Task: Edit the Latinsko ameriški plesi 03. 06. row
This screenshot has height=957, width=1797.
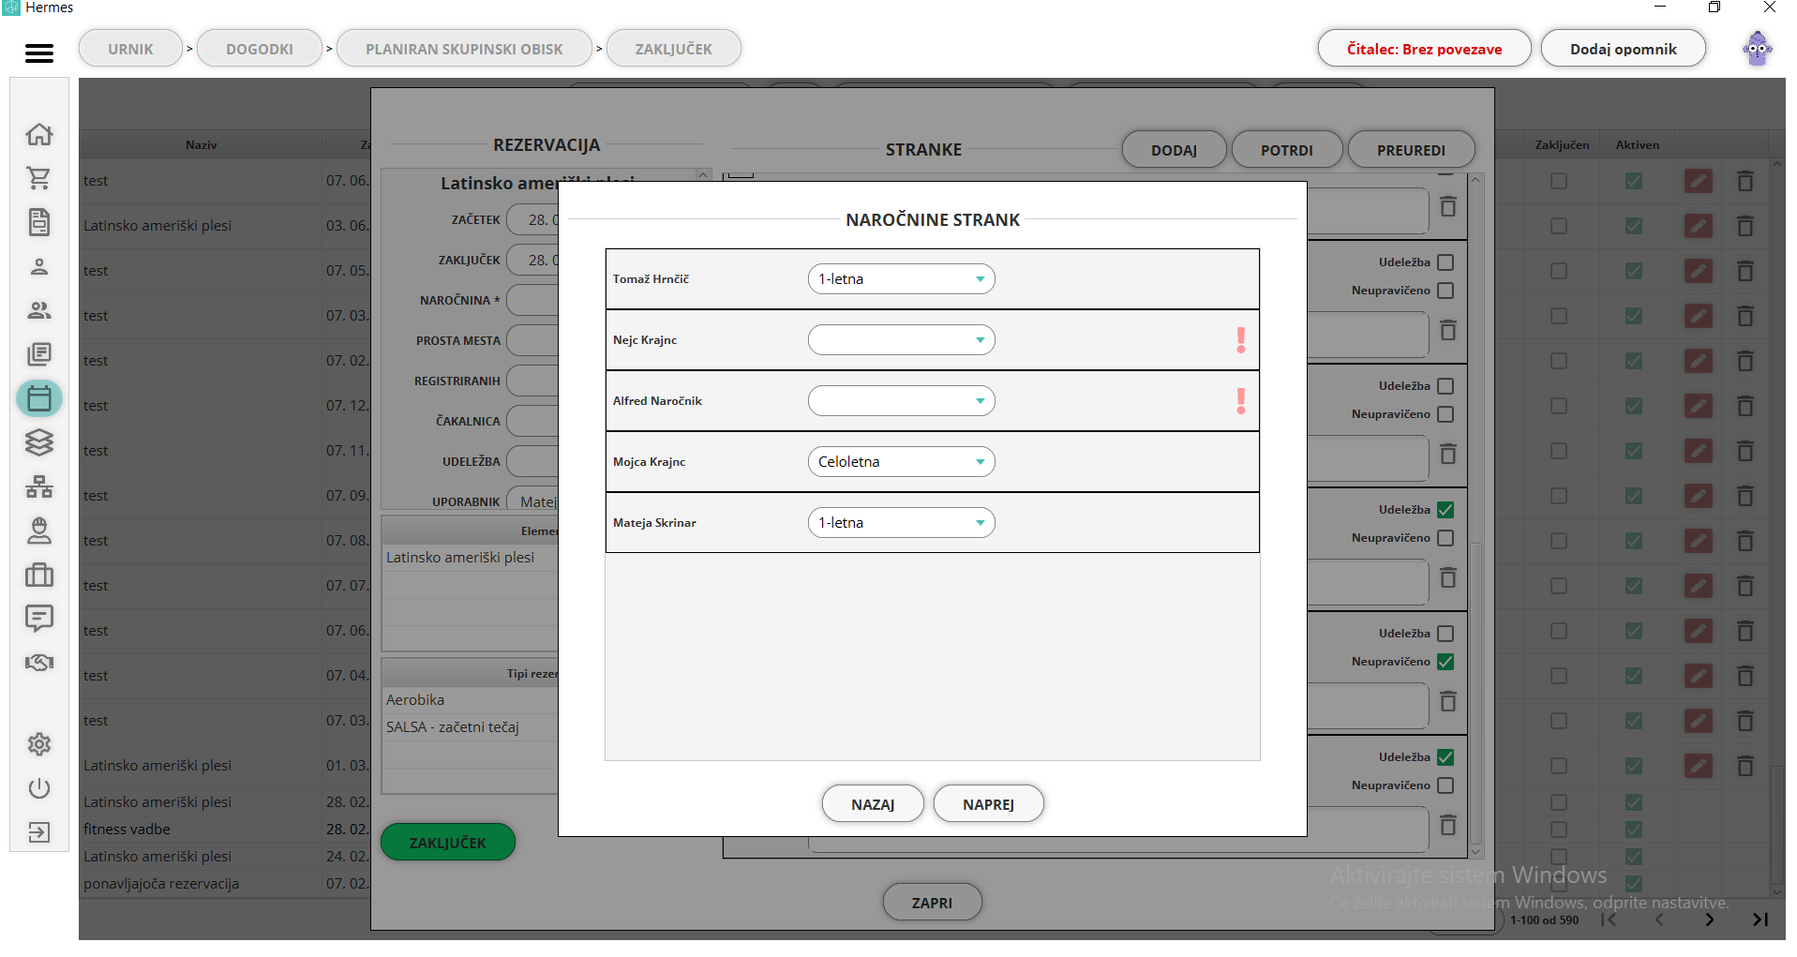Action: [1698, 226]
